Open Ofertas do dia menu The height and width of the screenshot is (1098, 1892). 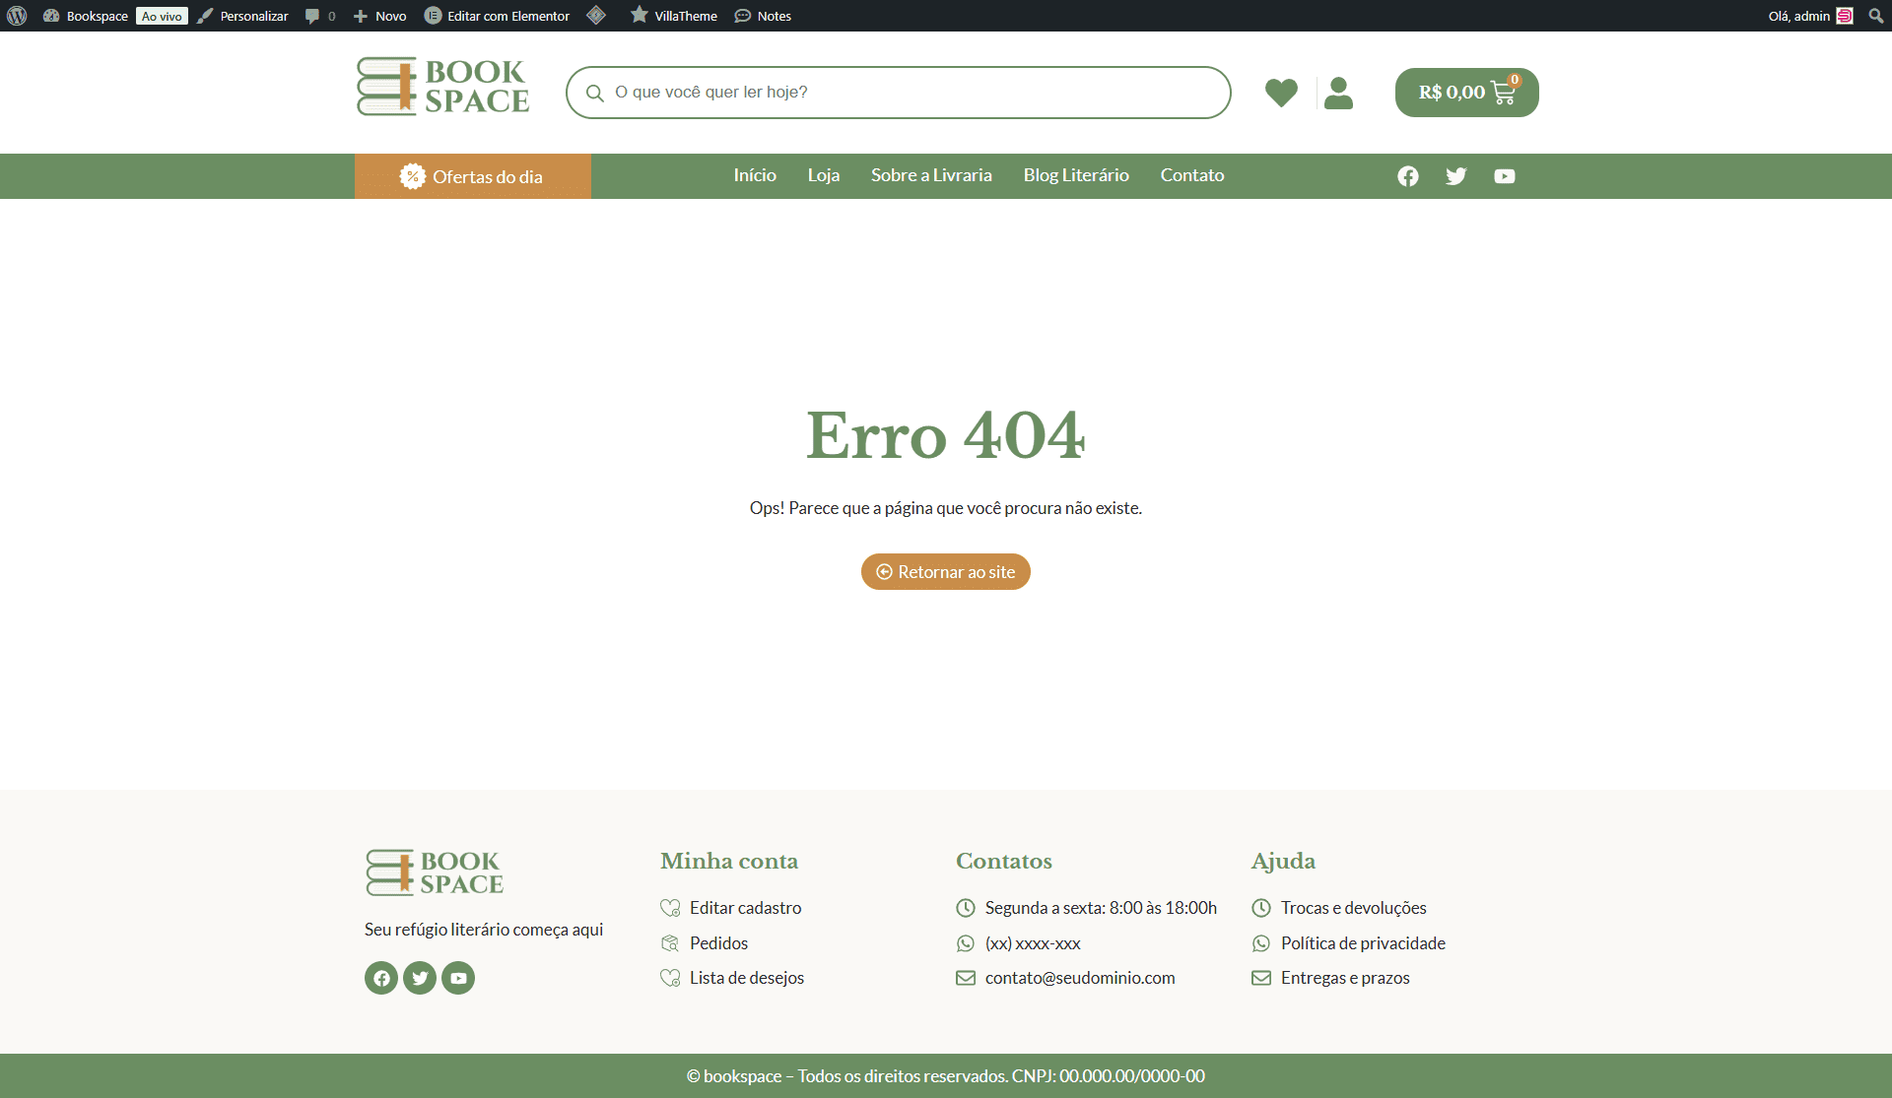point(473,176)
